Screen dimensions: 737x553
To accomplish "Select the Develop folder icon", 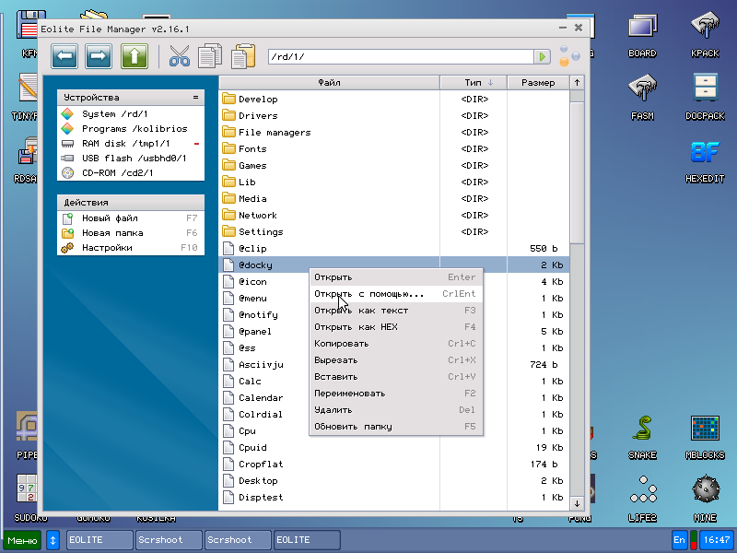I will [x=228, y=99].
